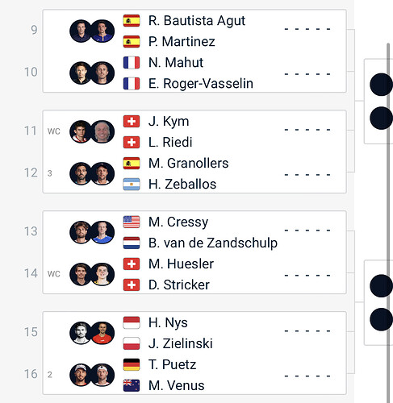Open D. Stricker's player page
Screen dimensions: 393x403
tap(179, 285)
